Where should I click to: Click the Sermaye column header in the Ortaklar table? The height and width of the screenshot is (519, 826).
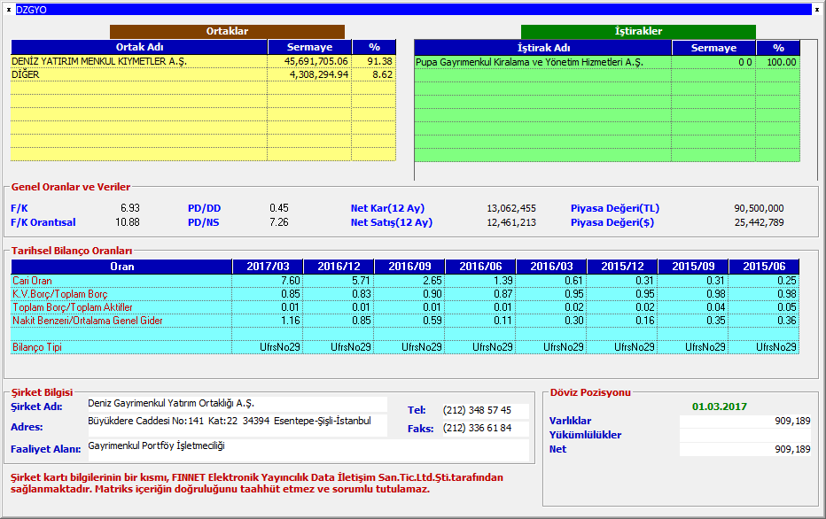[310, 47]
